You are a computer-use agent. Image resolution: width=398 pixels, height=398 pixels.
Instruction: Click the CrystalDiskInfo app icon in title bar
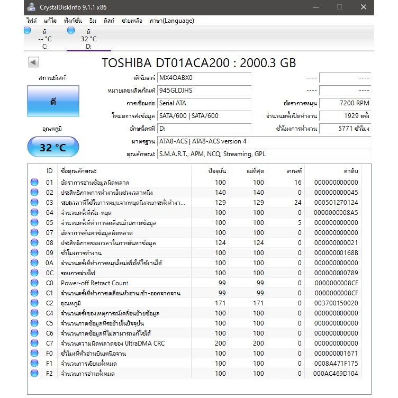32,7
